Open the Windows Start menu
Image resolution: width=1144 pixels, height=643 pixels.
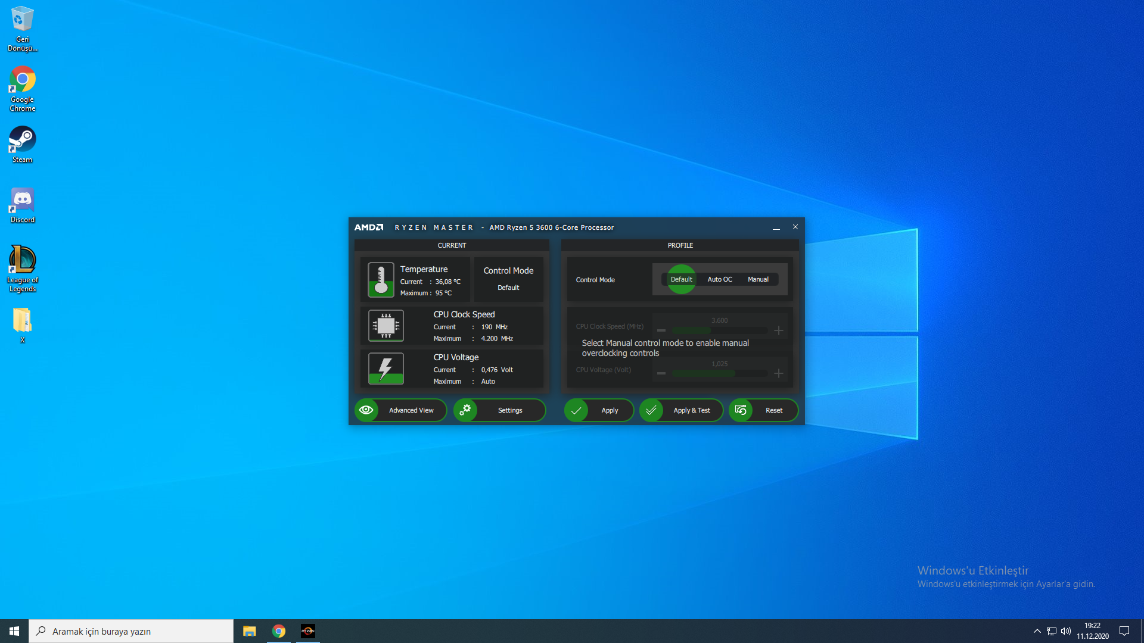14,631
